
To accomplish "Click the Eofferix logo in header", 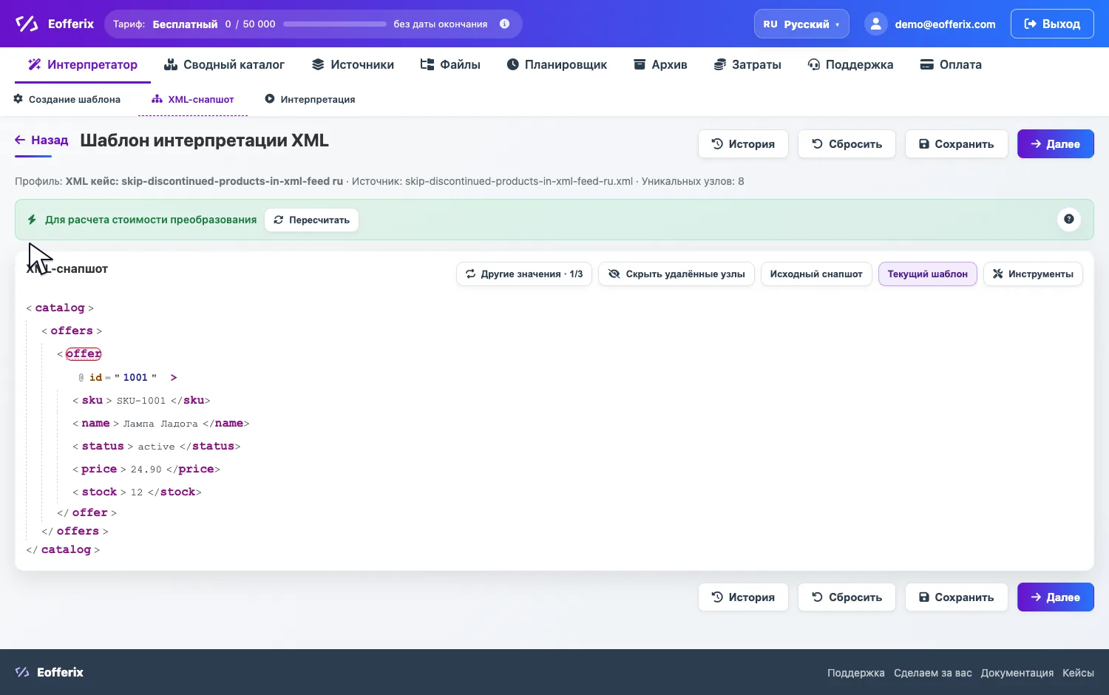I will pyautogui.click(x=55, y=24).
